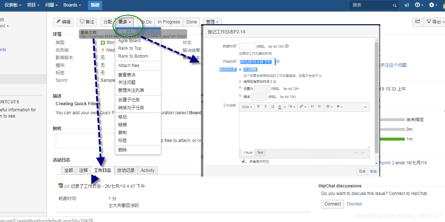Choose Agile Board from the more menu

pos(138,41)
